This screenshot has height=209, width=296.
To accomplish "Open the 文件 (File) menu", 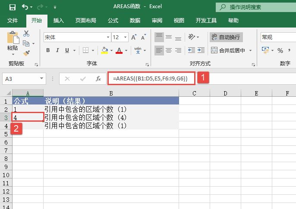I will pos(13,20).
